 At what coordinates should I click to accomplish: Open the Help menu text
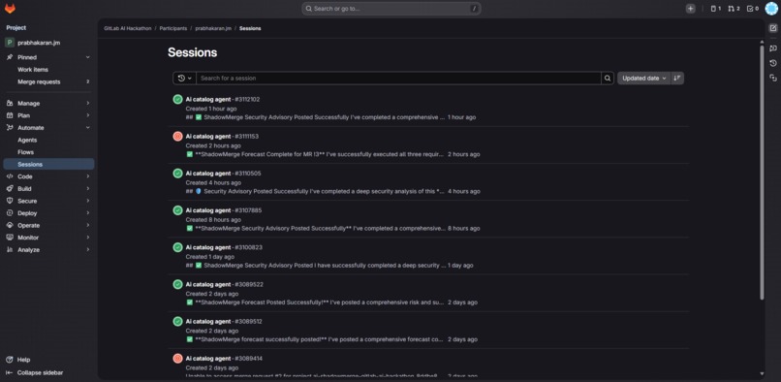click(23, 360)
